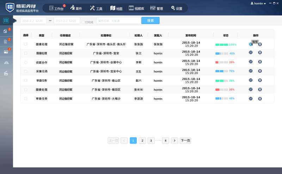Click the case name search input field

click(118, 21)
